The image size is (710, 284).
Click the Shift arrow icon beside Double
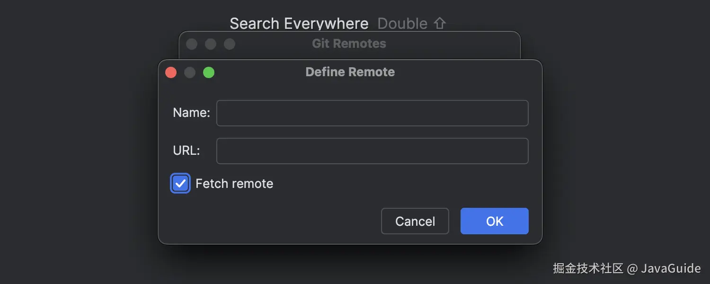(x=440, y=23)
